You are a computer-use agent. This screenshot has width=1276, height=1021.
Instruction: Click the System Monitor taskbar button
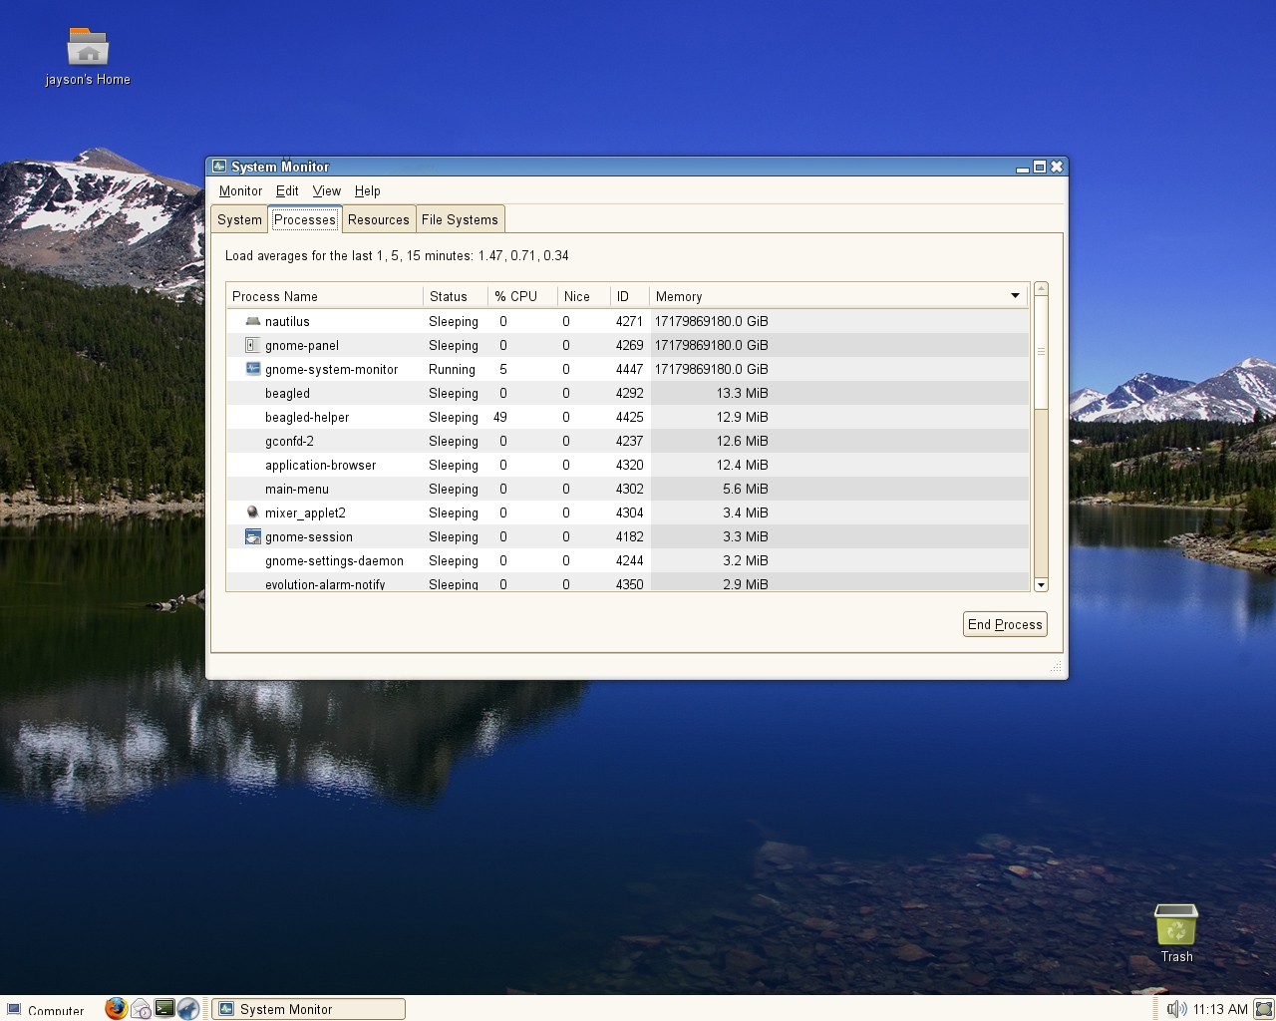(309, 1009)
